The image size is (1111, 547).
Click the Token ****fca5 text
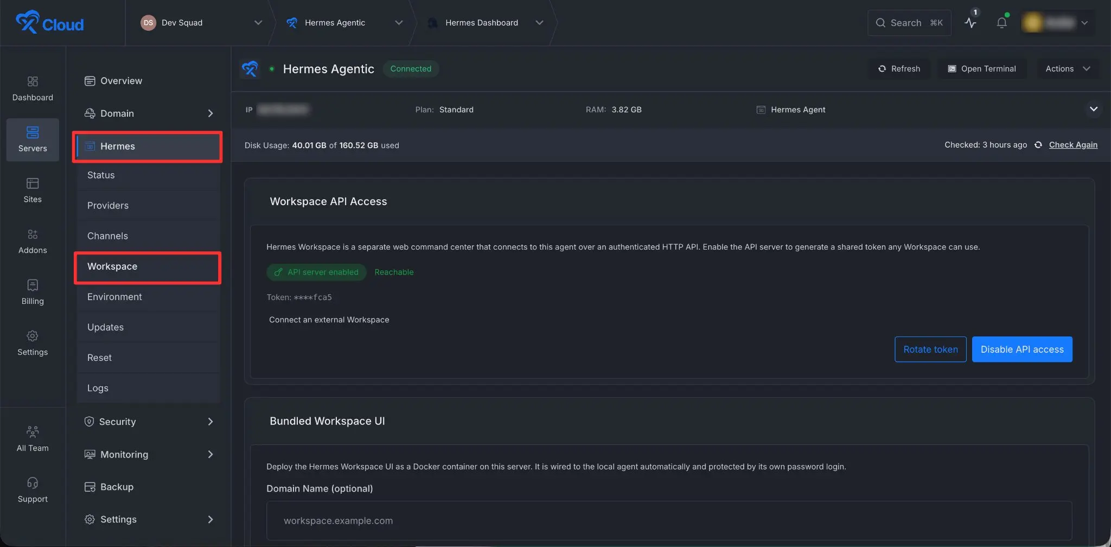click(x=299, y=297)
